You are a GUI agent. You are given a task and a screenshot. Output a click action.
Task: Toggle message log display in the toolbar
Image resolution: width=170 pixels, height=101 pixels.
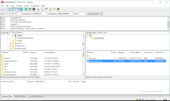[10, 9]
